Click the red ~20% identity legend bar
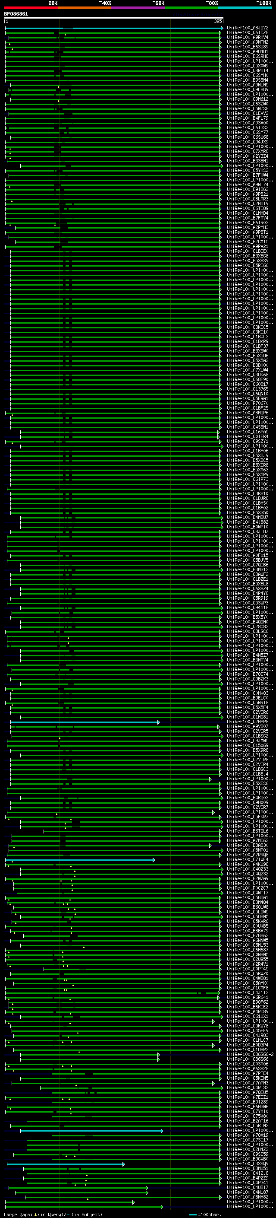The width and height of the screenshot is (276, 1218). [x=31, y=8]
